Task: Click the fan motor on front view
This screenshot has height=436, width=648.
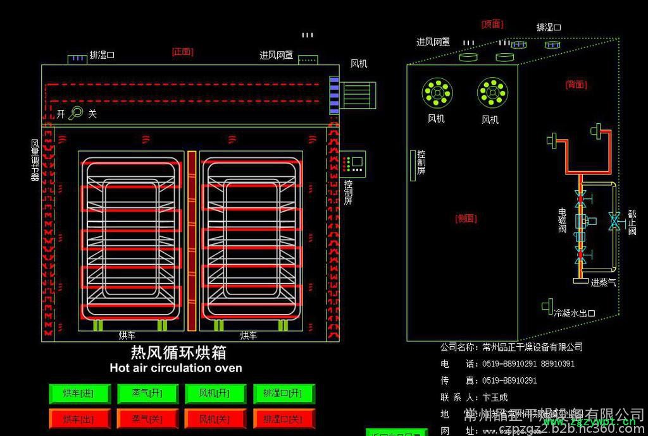Action: pyautogui.click(x=357, y=95)
